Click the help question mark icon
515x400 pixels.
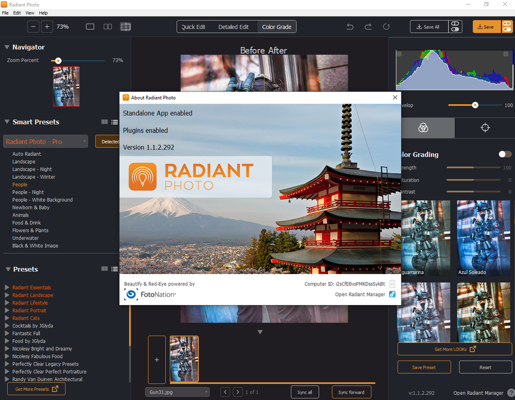(510, 393)
